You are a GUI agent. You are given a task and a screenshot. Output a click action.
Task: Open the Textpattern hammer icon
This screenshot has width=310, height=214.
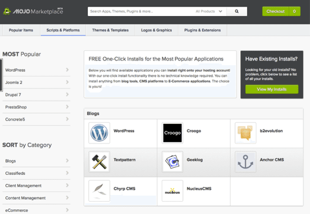click(99, 162)
